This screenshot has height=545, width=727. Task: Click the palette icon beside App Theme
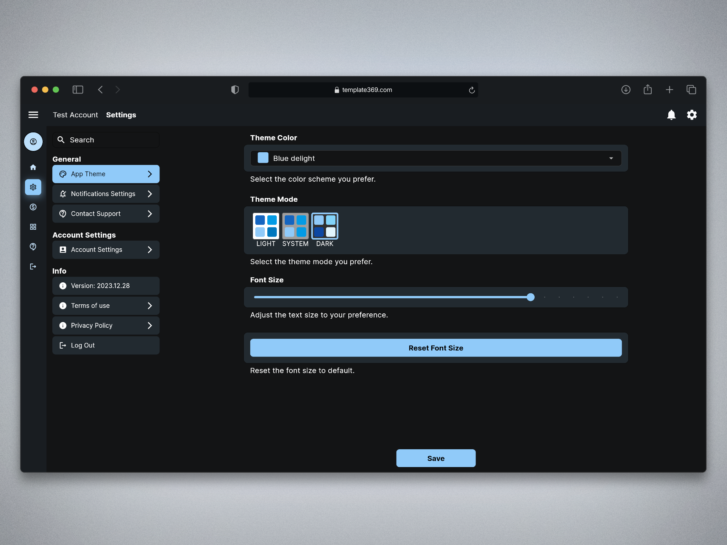63,174
